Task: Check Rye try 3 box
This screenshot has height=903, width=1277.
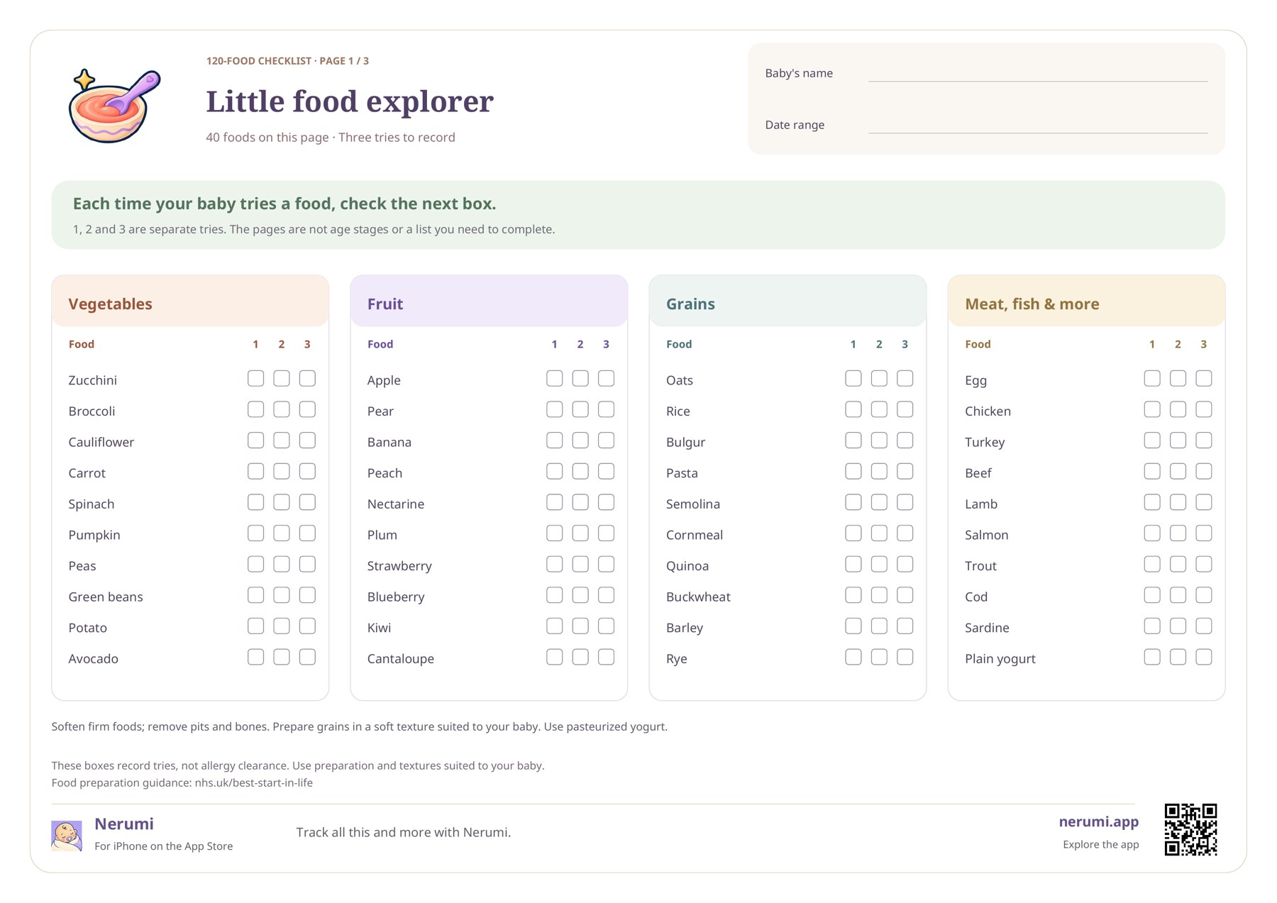Action: [905, 657]
